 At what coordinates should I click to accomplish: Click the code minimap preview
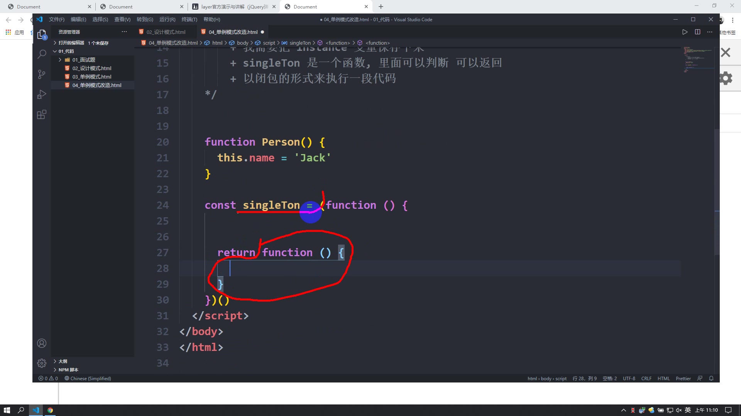(698, 60)
